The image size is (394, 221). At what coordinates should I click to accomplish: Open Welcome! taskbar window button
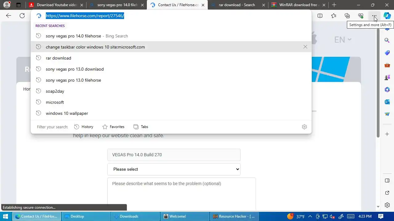(x=185, y=216)
